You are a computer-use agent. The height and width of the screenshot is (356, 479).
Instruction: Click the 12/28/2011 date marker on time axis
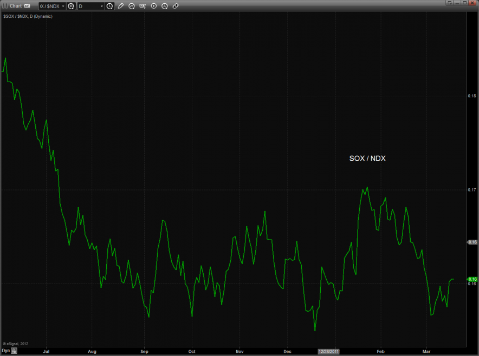329,351
